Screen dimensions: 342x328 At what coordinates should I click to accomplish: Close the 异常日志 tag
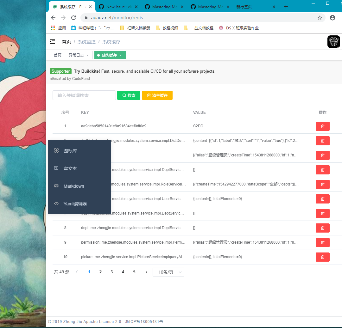click(x=87, y=55)
